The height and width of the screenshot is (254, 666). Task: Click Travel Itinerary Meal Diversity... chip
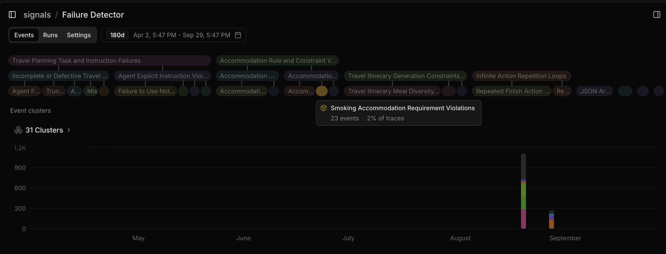pos(392,91)
